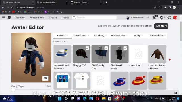The width and height of the screenshot is (182, 102).
Task: Close the Monkey - Roblox tab
Action: pos(67,3)
